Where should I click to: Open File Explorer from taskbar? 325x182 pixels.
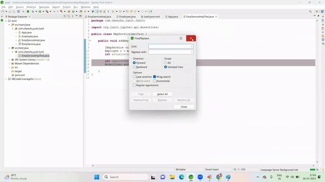172,177
